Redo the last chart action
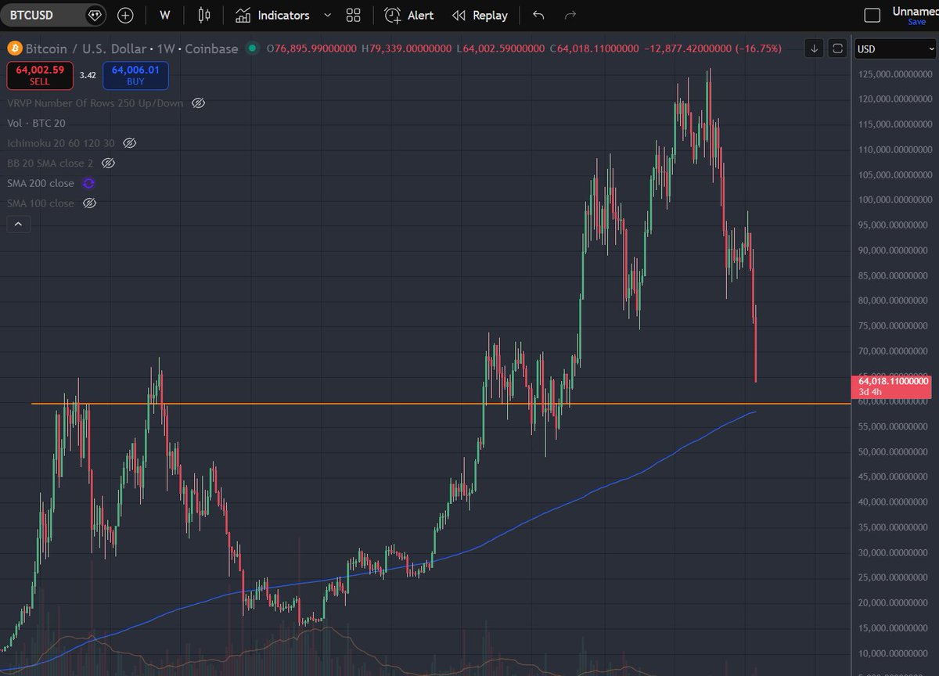The width and height of the screenshot is (939, 676). pos(570,15)
